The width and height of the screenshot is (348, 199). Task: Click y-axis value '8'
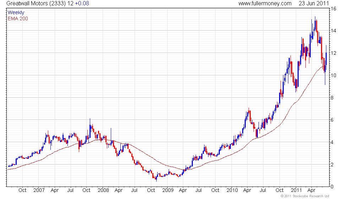(332, 98)
